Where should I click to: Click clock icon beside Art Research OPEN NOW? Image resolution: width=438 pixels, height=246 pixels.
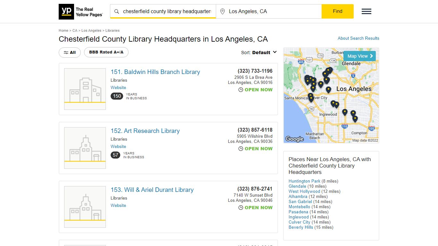(241, 149)
